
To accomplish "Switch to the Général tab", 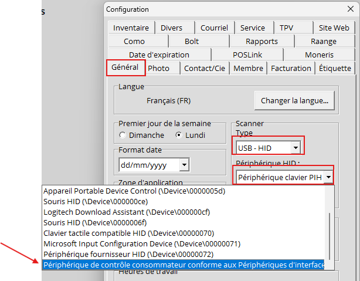I will point(125,67).
